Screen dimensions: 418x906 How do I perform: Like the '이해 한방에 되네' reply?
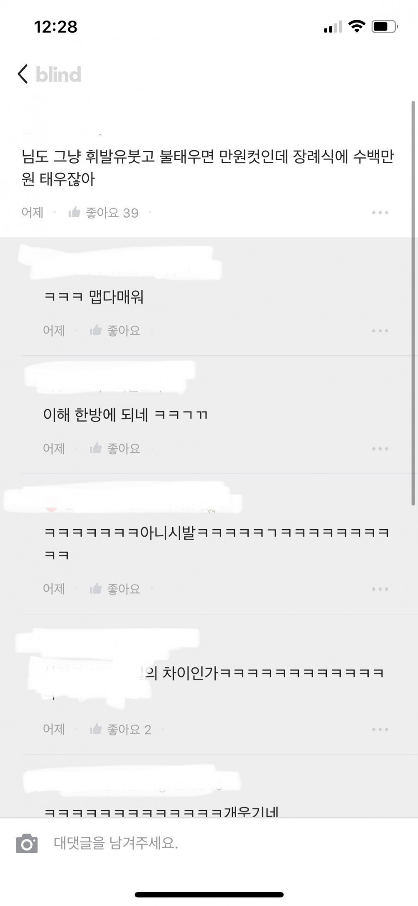click(x=96, y=448)
